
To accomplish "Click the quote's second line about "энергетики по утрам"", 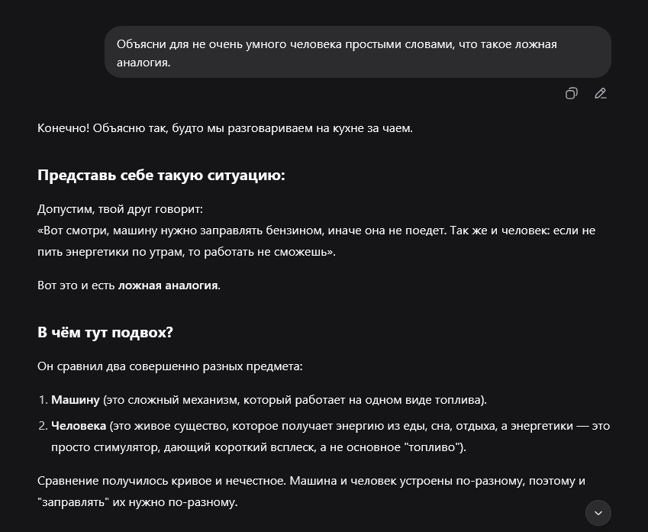I will [186, 251].
